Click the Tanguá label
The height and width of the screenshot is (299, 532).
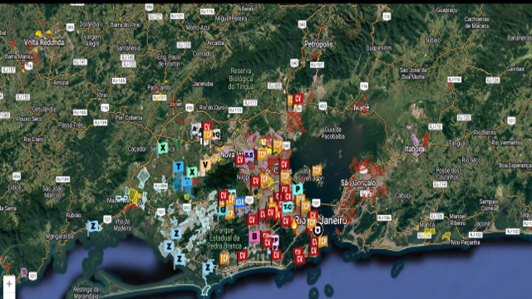(456, 144)
